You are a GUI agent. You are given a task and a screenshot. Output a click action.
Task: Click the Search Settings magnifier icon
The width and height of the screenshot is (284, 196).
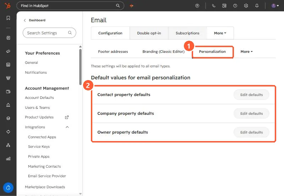pyautogui.click(x=70, y=33)
